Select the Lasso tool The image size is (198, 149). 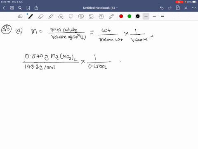pyautogui.click(x=71, y=17)
